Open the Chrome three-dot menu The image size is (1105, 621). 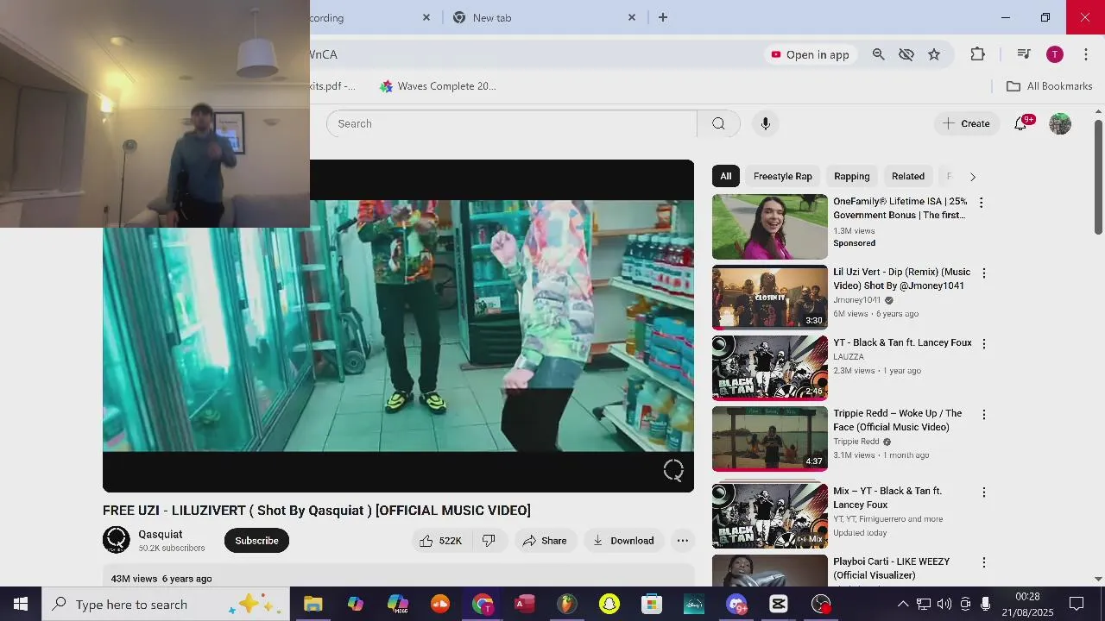(x=1085, y=54)
